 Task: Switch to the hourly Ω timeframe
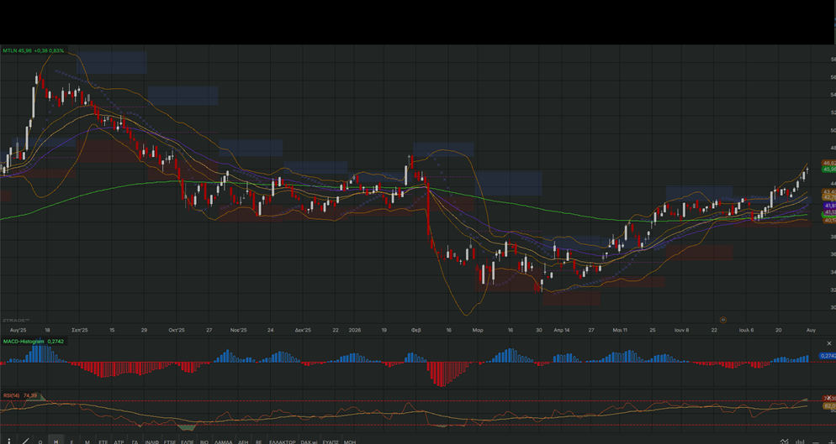(x=40, y=441)
